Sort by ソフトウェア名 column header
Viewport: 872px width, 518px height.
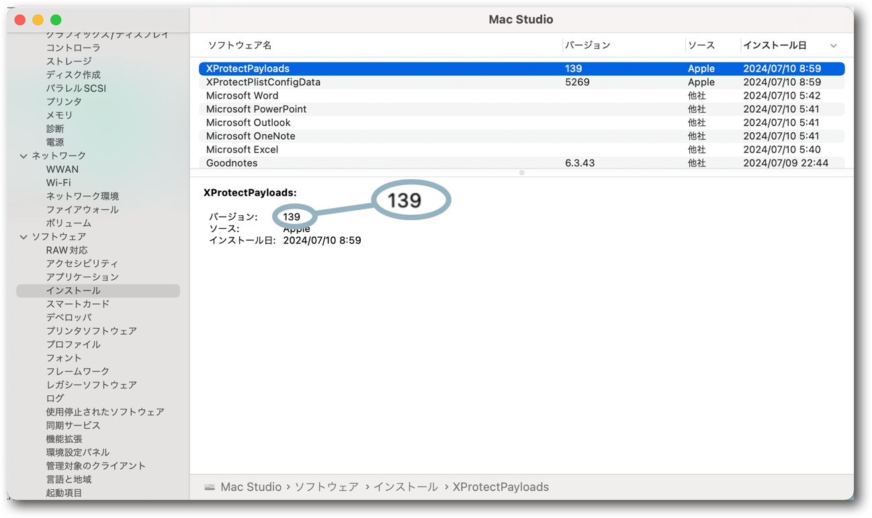239,45
